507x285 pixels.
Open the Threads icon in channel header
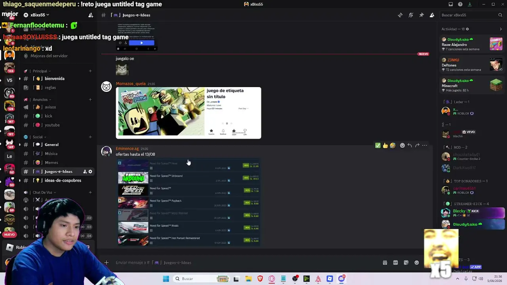coord(400,15)
